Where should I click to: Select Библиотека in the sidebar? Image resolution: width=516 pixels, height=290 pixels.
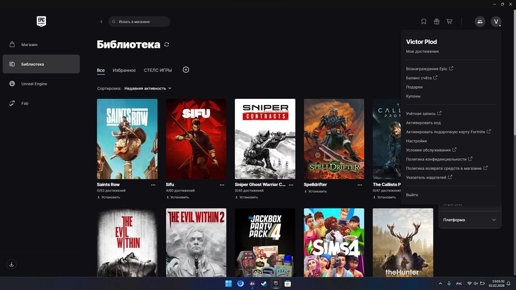41,64
